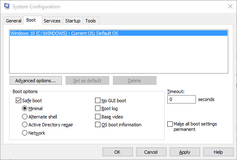
Task: Select Active Directory repair option
Action: [24, 125]
